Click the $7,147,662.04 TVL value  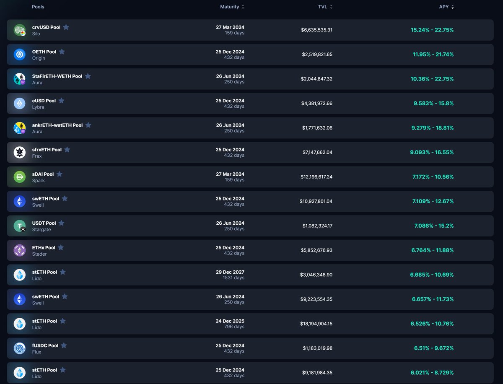317,153
